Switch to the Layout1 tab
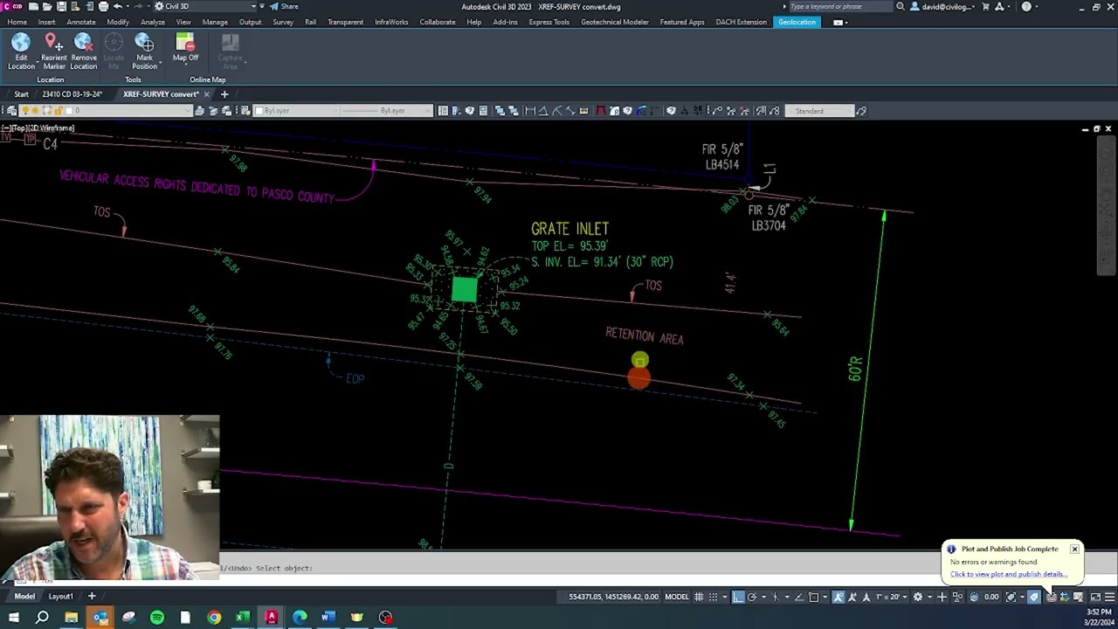The image size is (1118, 629). point(60,596)
